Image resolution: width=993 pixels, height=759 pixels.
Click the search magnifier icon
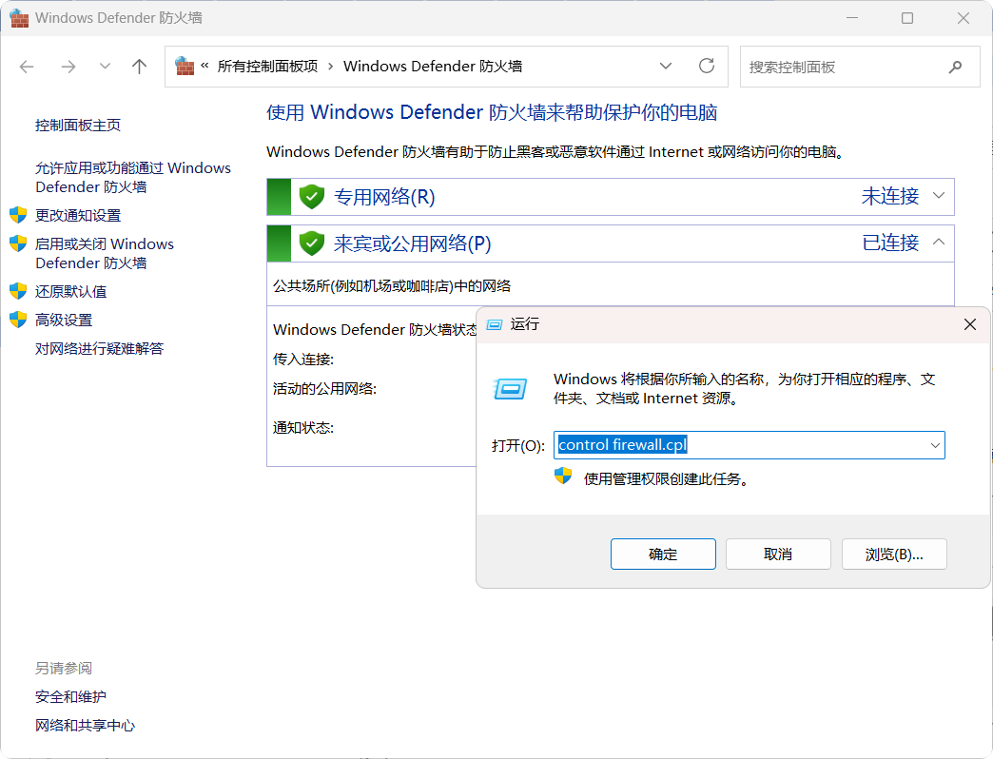[x=956, y=67]
